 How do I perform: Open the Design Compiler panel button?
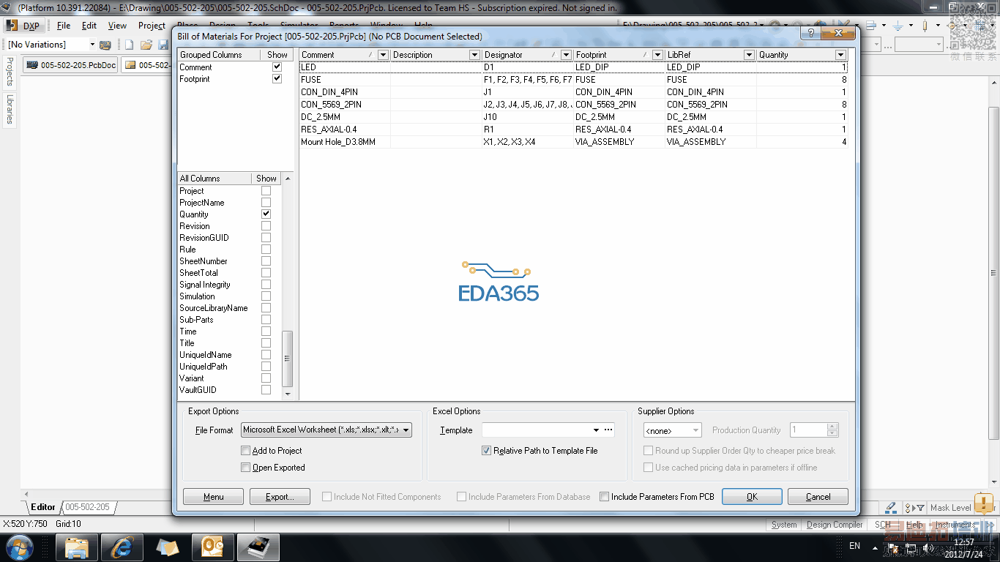point(835,525)
